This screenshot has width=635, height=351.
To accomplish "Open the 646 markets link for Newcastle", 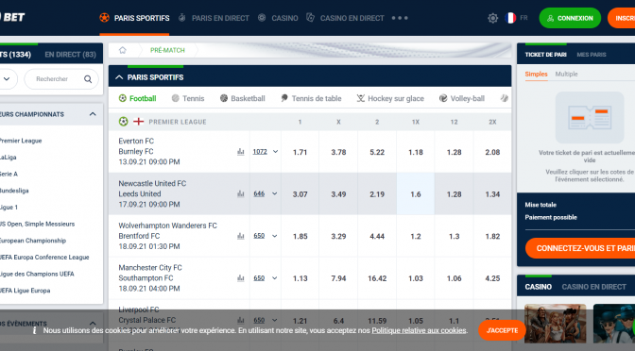I will coord(259,193).
